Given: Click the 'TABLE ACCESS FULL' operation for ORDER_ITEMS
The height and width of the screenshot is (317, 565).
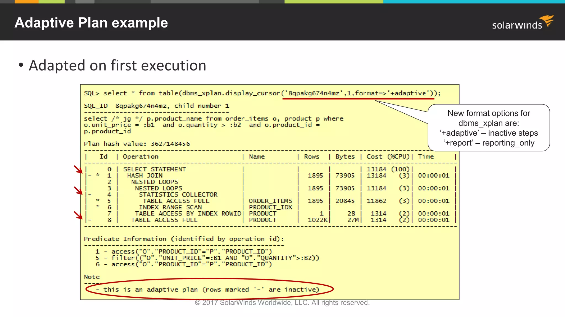Looking at the screenshot, I should coord(176,201).
